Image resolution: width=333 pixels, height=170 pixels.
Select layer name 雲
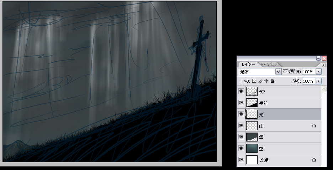point(261,138)
